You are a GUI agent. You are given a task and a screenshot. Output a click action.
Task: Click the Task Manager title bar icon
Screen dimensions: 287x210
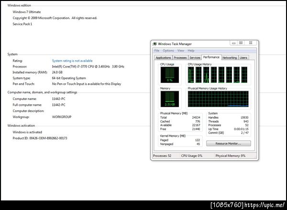tap(155, 44)
